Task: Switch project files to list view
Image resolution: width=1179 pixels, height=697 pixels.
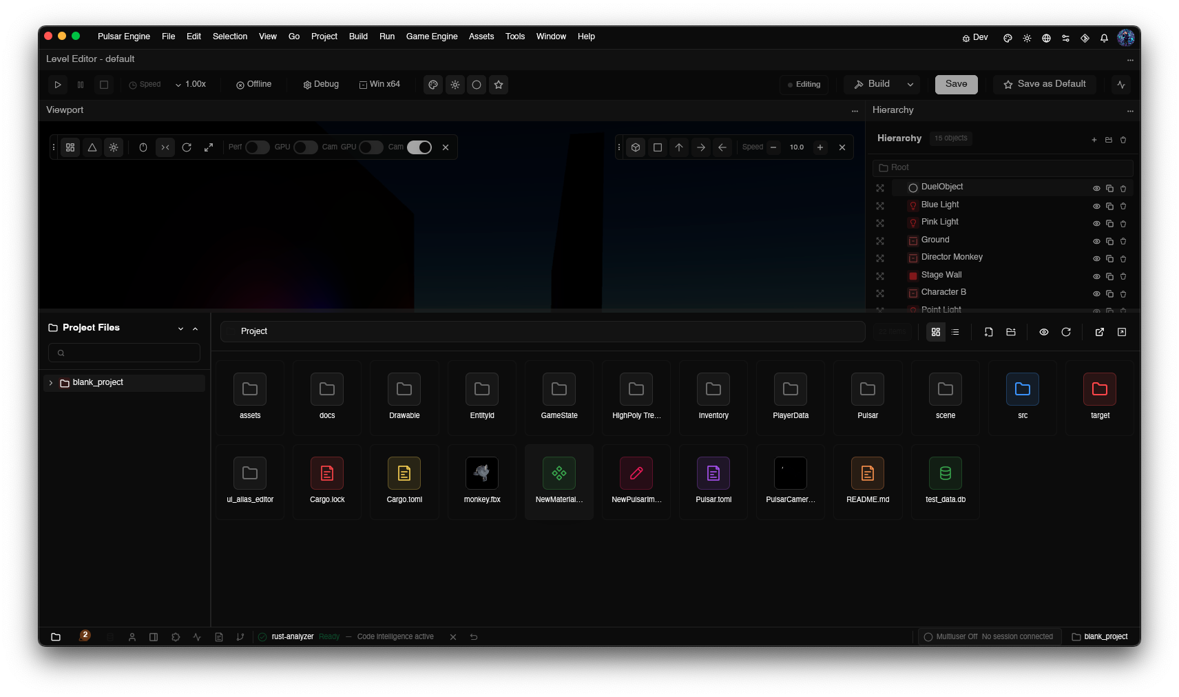Action: point(955,332)
